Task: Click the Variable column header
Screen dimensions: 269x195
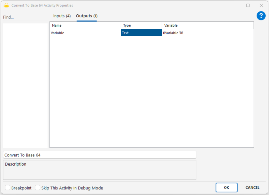Action: point(208,25)
